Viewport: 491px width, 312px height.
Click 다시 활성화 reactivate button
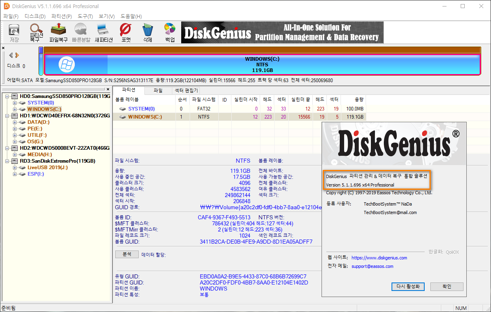click(x=408, y=287)
